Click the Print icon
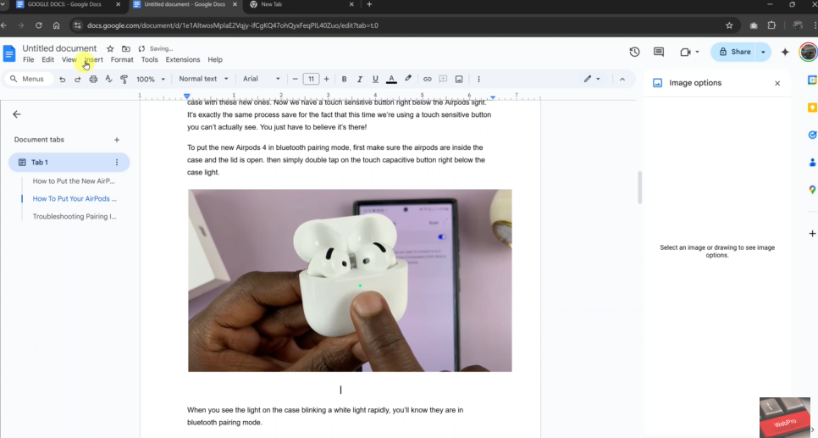 pyautogui.click(x=93, y=80)
